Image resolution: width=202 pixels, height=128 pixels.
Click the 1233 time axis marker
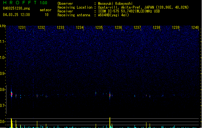pyautogui.click(x=60, y=28)
